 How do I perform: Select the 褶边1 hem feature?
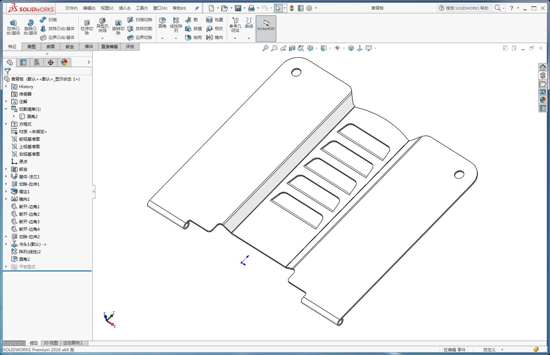pos(21,192)
